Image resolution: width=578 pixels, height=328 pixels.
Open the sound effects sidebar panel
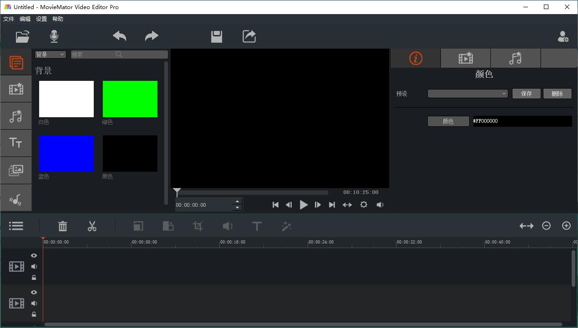tap(16, 198)
